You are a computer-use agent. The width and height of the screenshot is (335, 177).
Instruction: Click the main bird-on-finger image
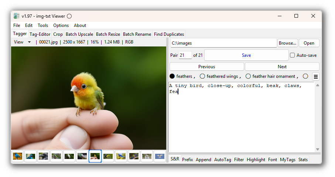[89, 98]
